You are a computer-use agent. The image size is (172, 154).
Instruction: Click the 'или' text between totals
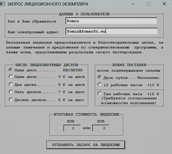pos(87,128)
